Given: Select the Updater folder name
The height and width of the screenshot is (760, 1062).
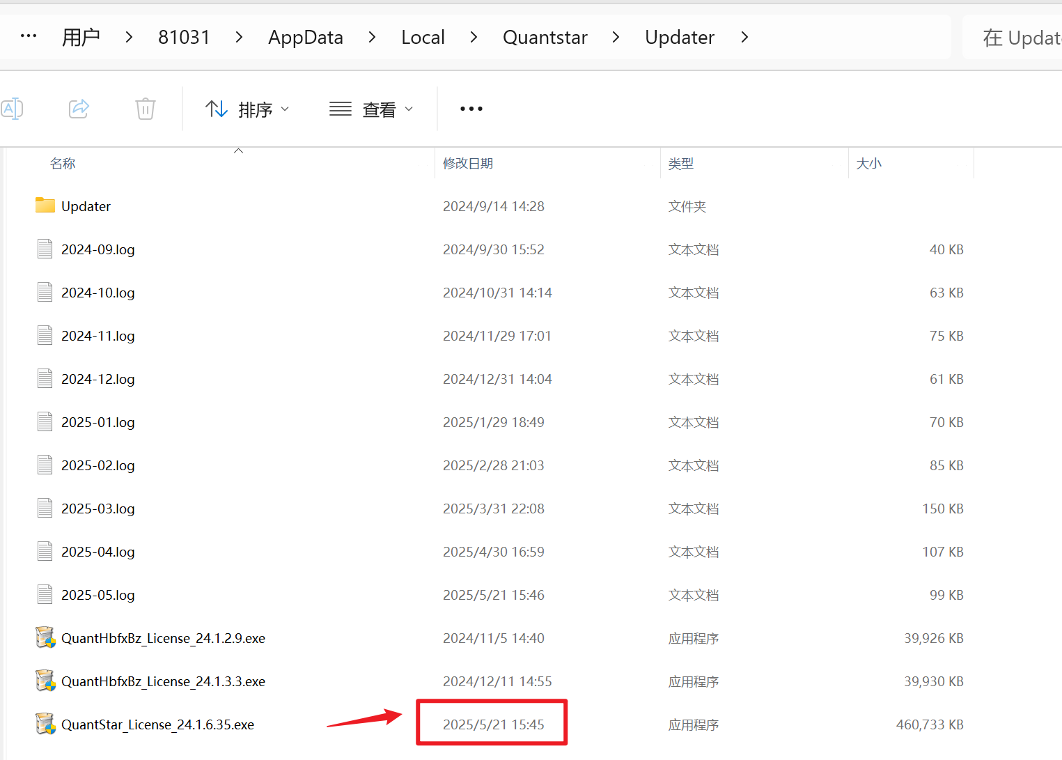Looking at the screenshot, I should coord(86,206).
